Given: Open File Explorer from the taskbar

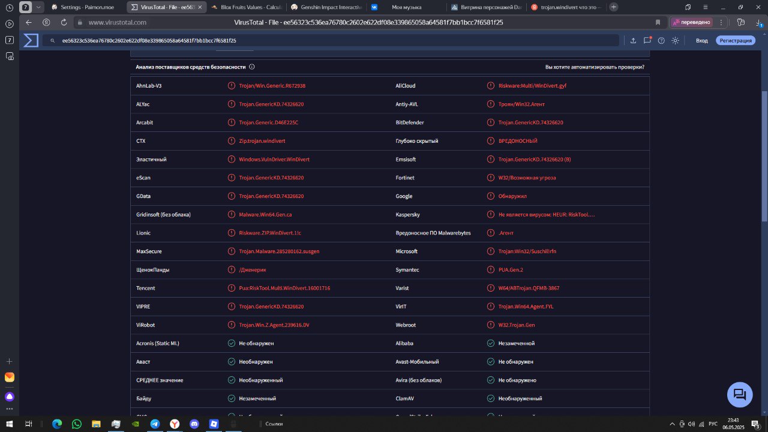Looking at the screenshot, I should (x=95, y=424).
